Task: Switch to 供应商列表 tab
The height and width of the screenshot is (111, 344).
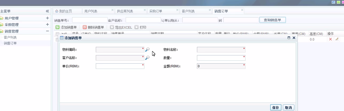Action: click(x=131, y=11)
